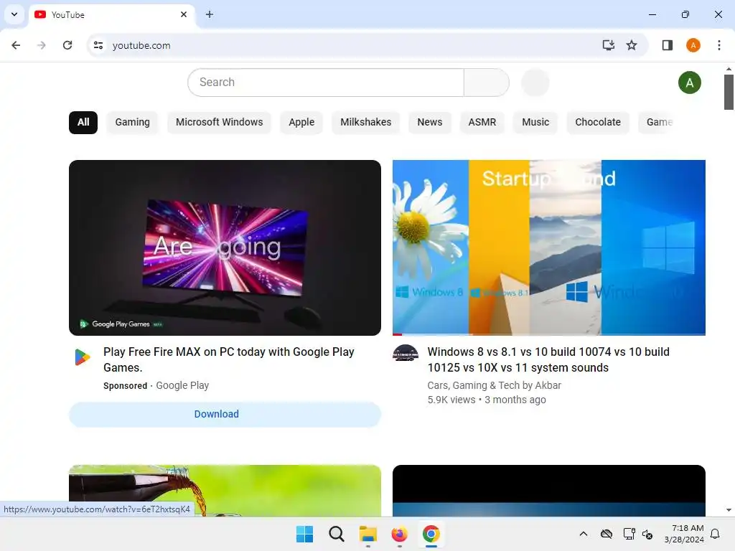735x551 pixels.
Task: Visit Cars, Gaming & Tech by Akbar channel
Action: click(494, 385)
